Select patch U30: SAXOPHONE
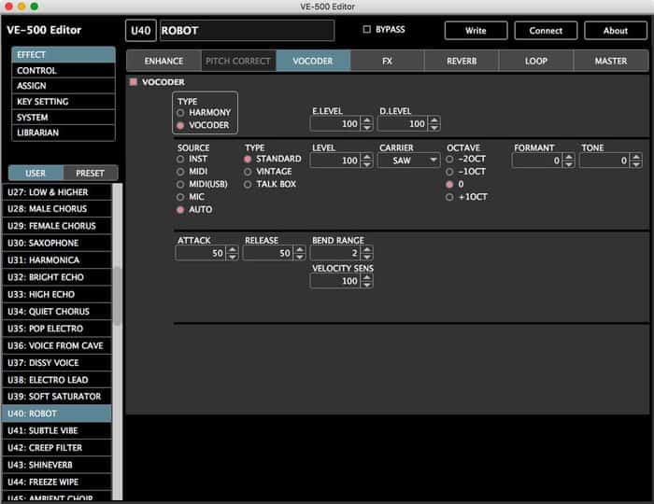 coord(57,243)
